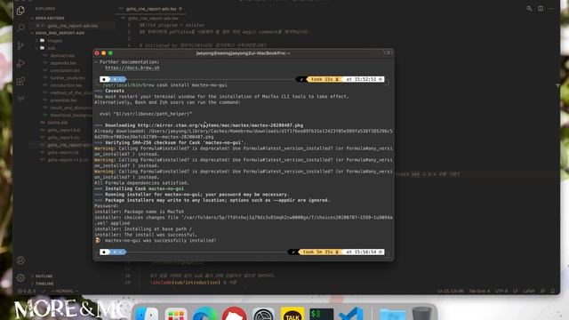The height and width of the screenshot is (320, 569).
Task: Open the Explorer view in activity bar
Action: (20, 11)
